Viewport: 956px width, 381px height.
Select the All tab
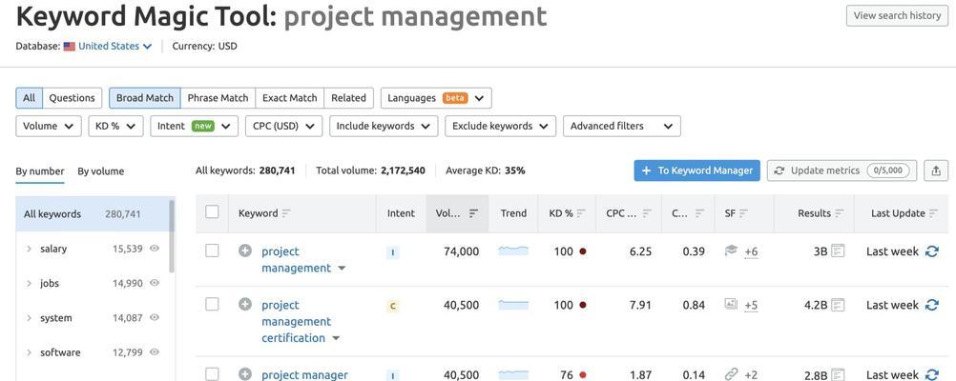tap(30, 98)
